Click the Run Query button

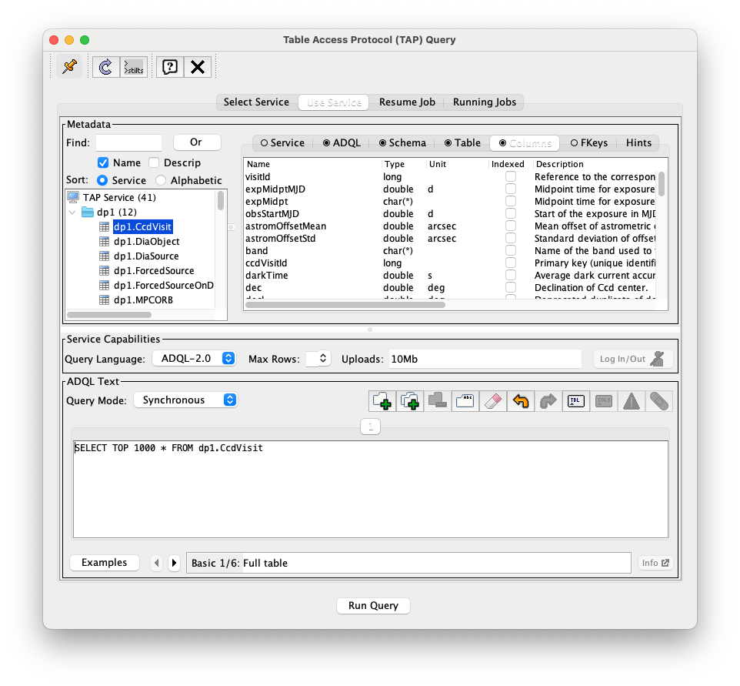(x=373, y=605)
